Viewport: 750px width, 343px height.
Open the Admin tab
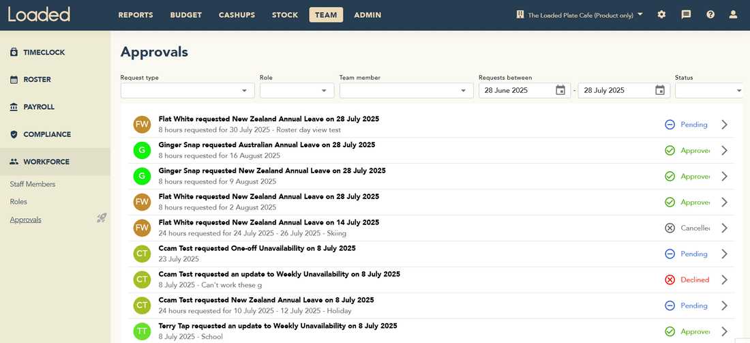coord(367,15)
